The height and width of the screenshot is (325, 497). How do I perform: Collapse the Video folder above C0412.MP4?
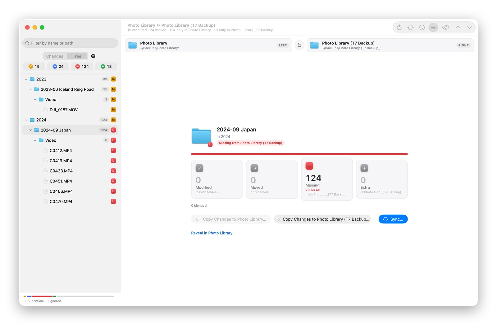(x=35, y=140)
